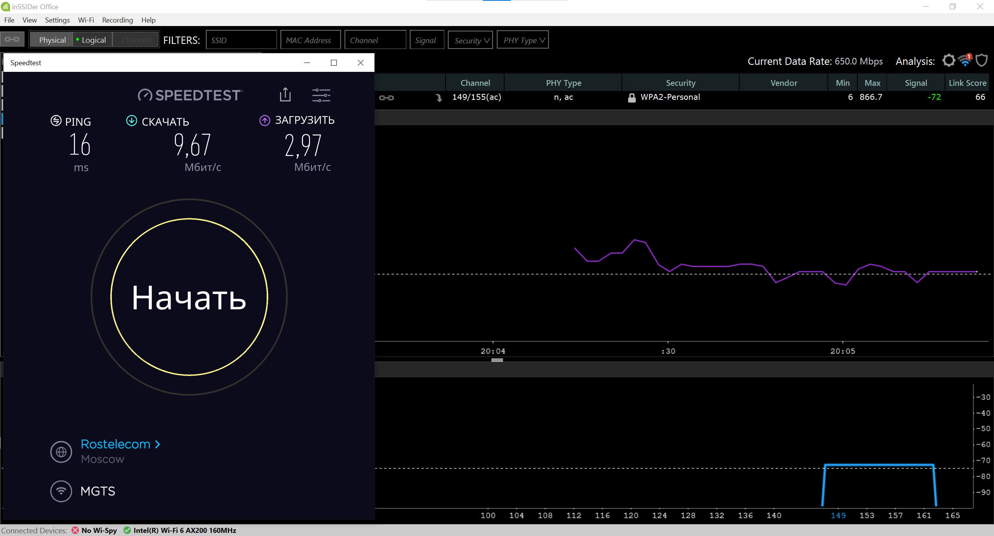Click the Current Data Rate 650.0 Mbps text

(815, 61)
